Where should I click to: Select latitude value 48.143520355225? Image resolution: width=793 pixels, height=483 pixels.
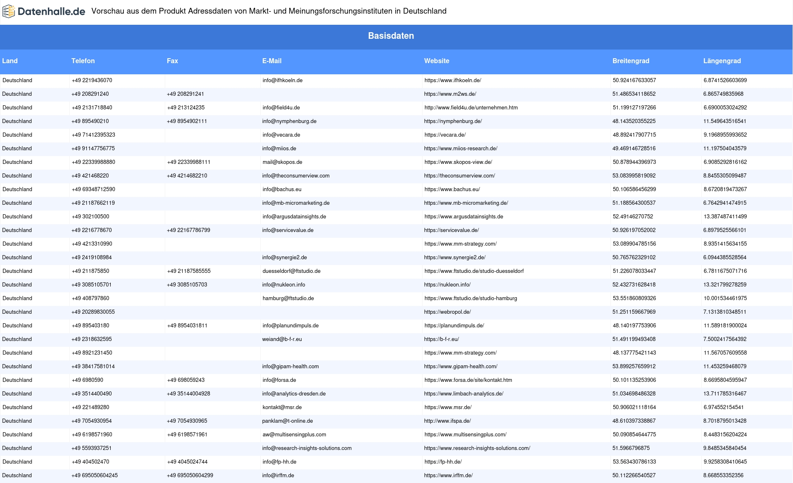634,121
